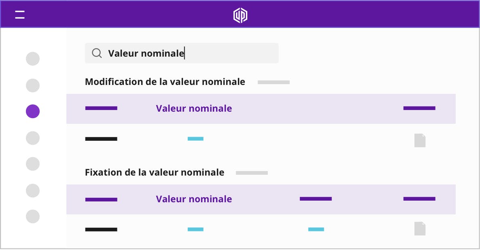This screenshot has height=250, width=480.
Task: Click Valeur nominale header in Fixation table
Action: [x=194, y=199]
